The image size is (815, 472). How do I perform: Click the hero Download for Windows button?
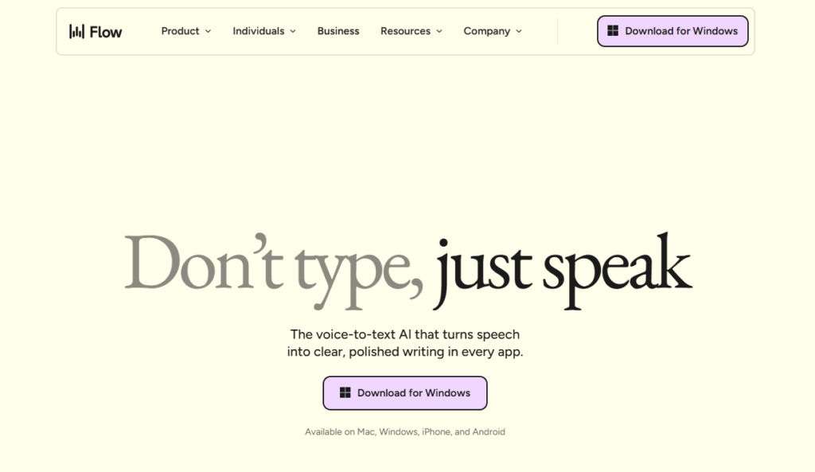point(405,393)
